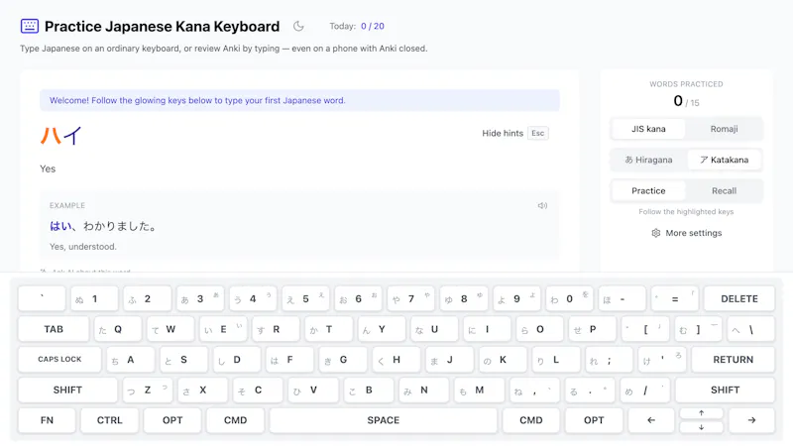Click the example sentence はい、わかりました。
The height and width of the screenshot is (446, 793).
coord(104,226)
